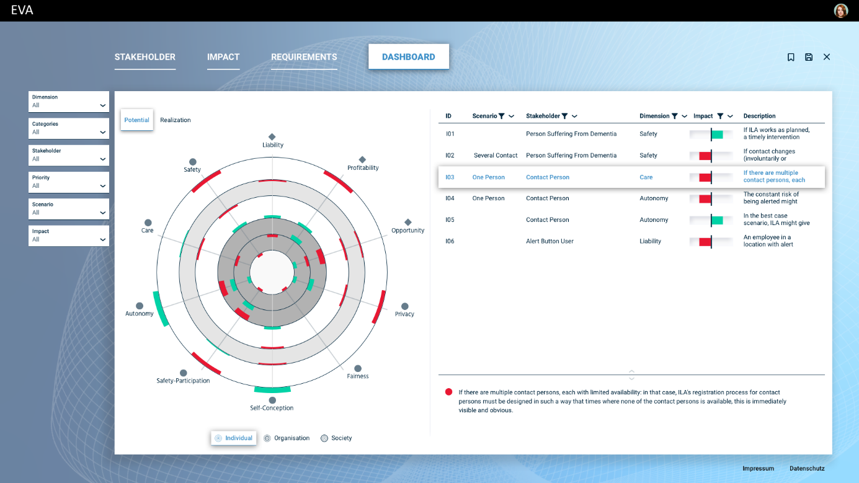
Task: Select the Privacy dot marker
Action: tap(404, 306)
